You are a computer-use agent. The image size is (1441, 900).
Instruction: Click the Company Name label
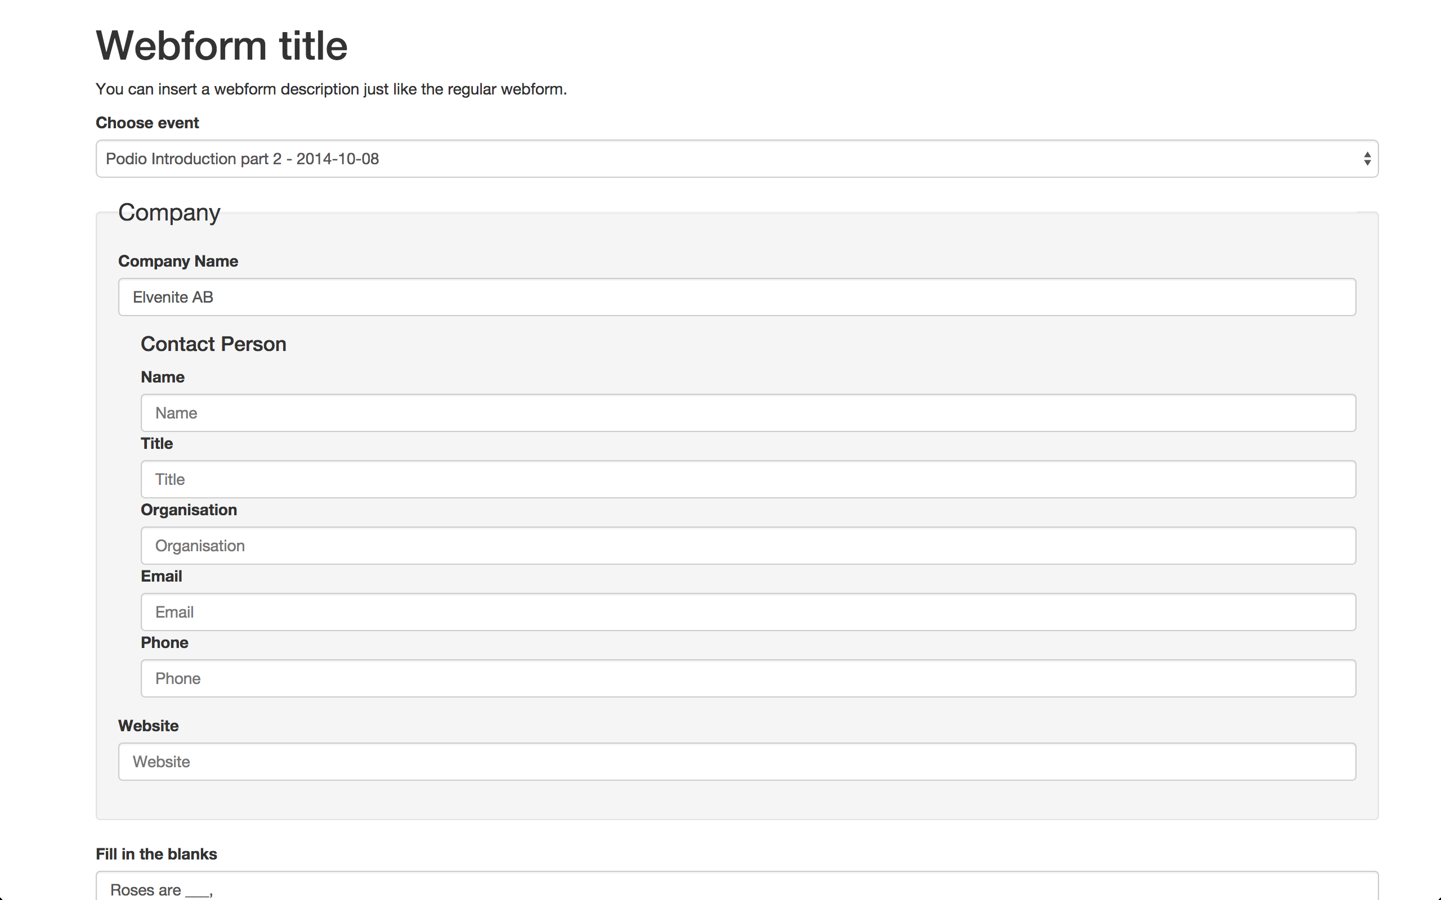pos(178,262)
